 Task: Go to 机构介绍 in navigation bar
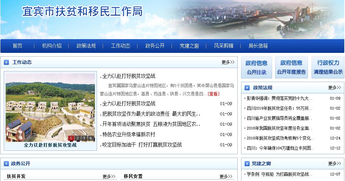pyautogui.click(x=52, y=46)
